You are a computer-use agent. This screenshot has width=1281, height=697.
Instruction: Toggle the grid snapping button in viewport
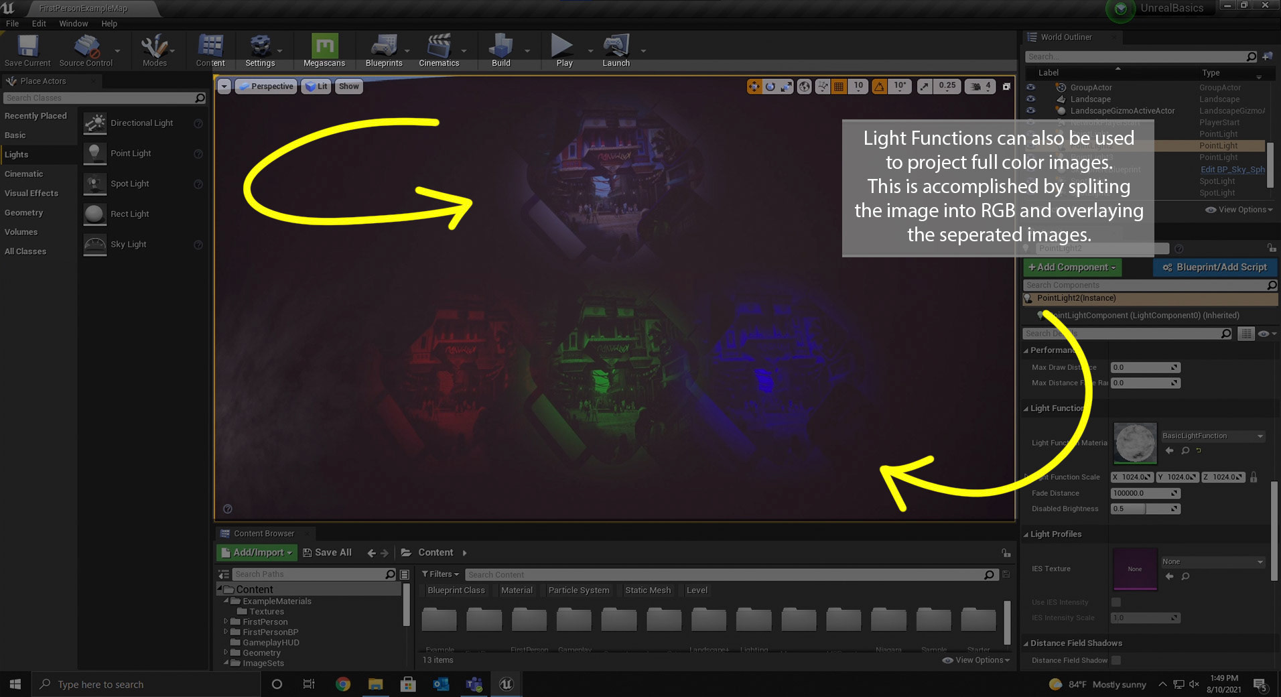point(839,86)
